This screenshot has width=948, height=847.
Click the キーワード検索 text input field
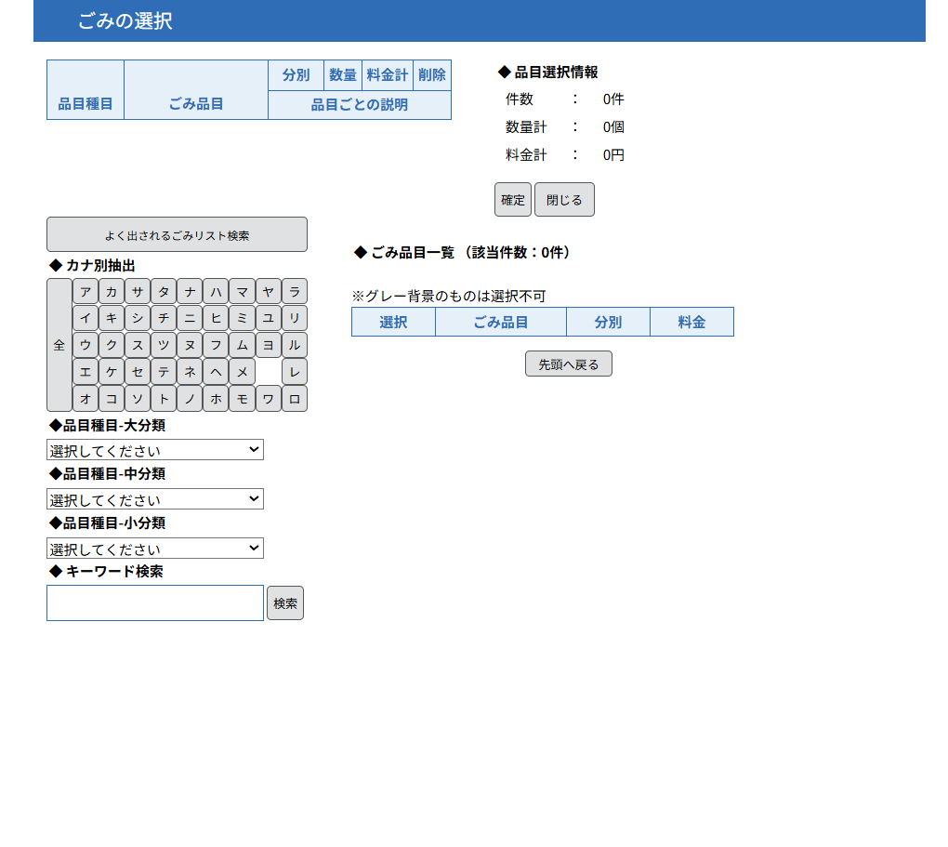[x=155, y=603]
